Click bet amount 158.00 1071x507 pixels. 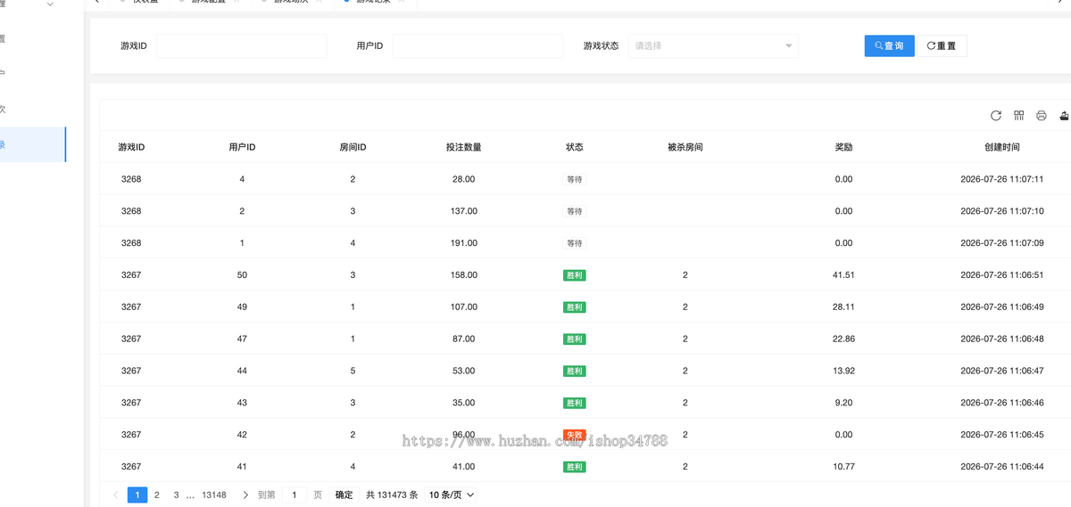click(463, 275)
